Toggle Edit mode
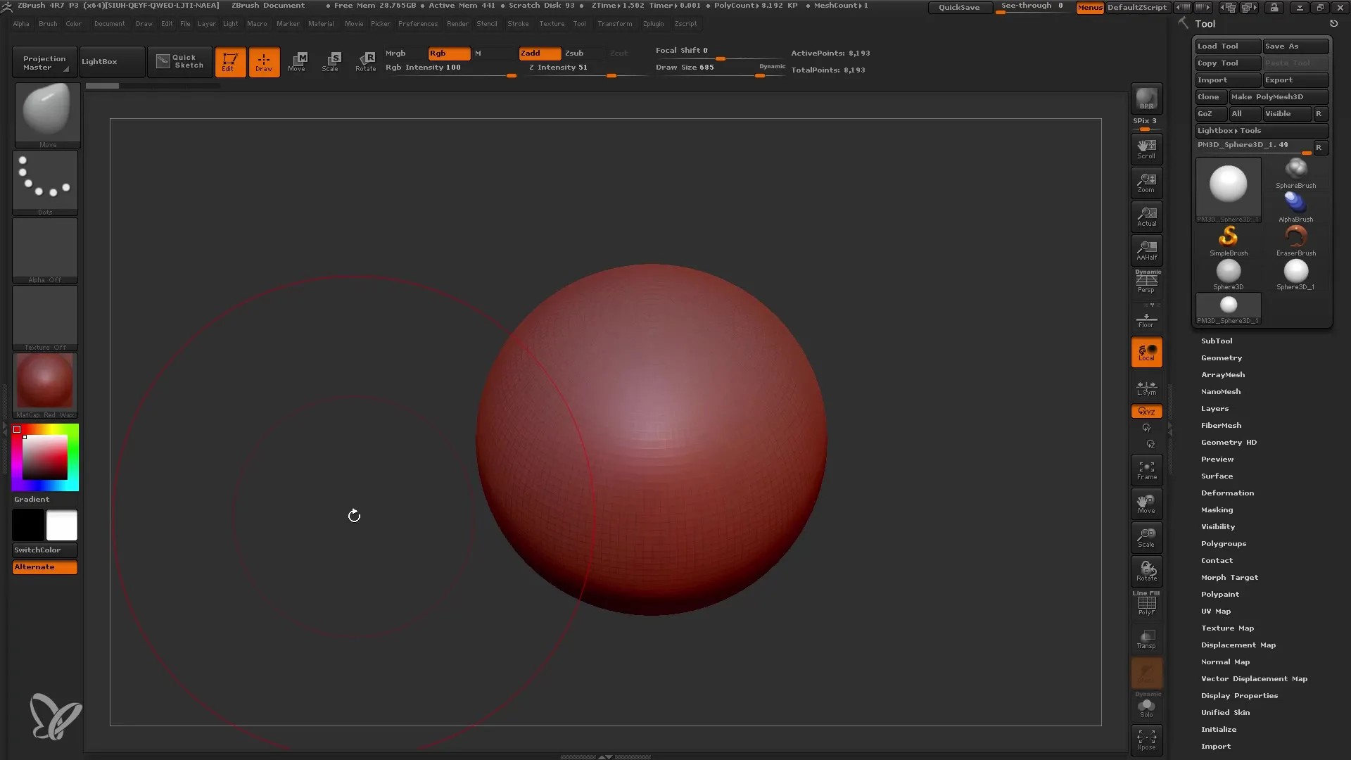Screen dimensions: 1351x760 230,62
